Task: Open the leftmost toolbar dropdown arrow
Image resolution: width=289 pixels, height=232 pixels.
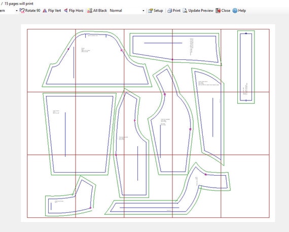Action: point(16,11)
